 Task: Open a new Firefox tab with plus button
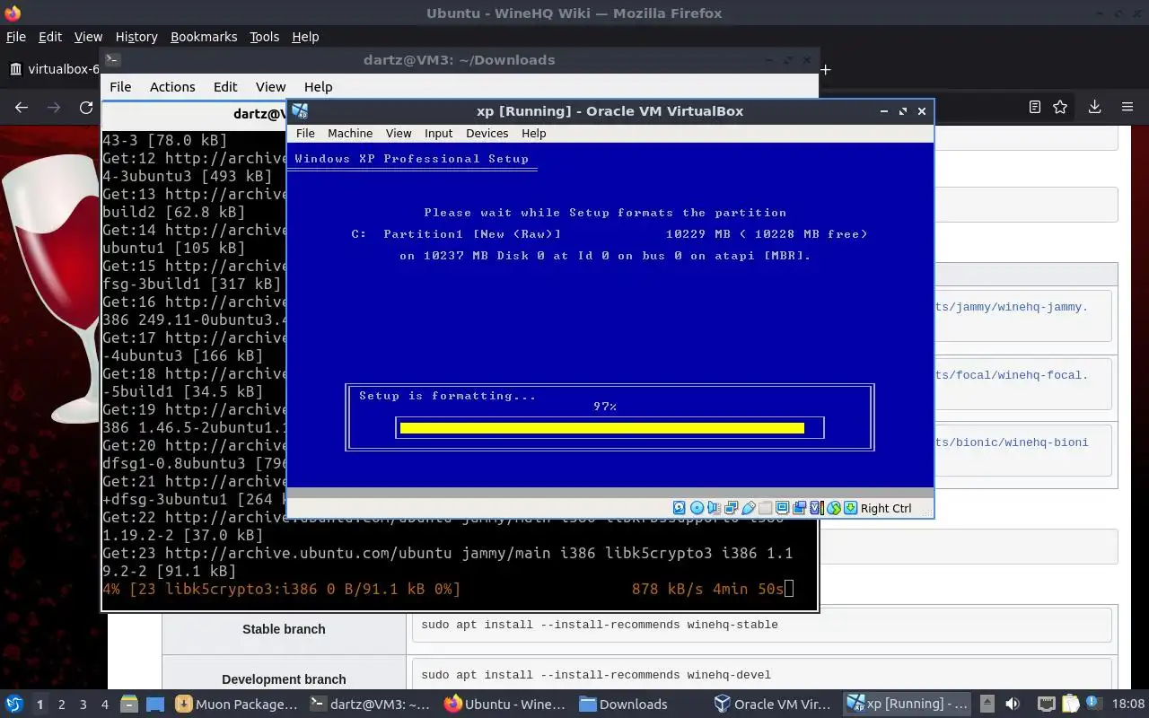tap(826, 69)
